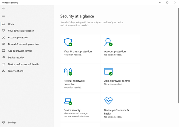The width and height of the screenshot is (179, 127).
Task: Select Device security in the sidebar
Action: pos(16,58)
